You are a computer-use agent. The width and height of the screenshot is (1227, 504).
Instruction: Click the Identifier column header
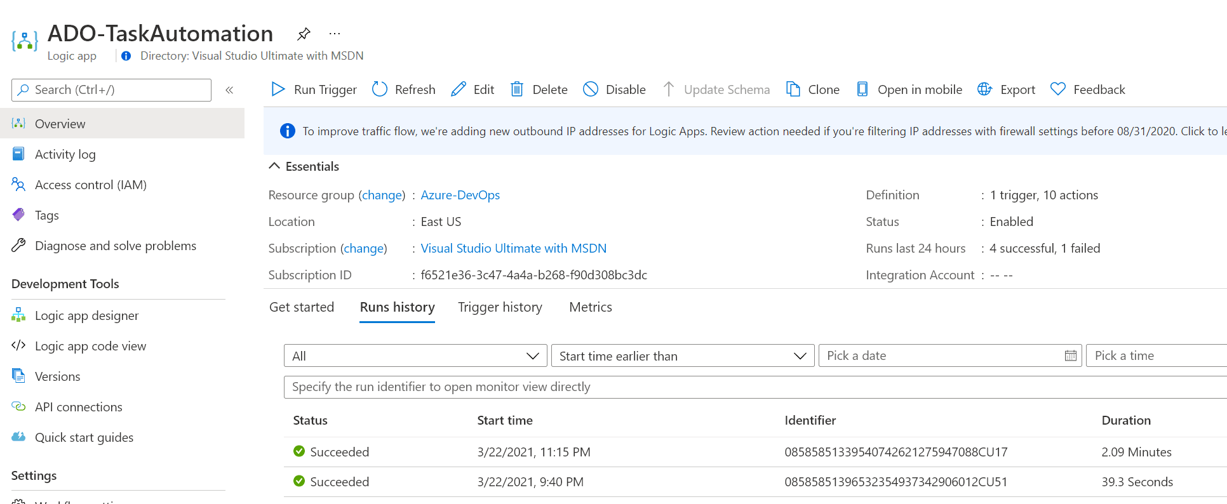click(810, 420)
